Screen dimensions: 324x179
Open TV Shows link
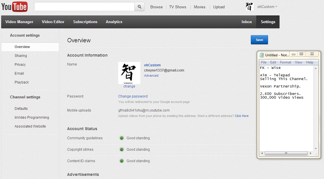[x=178, y=7]
